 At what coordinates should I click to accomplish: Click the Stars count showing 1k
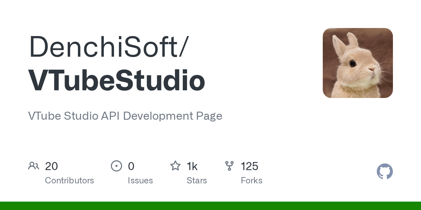[192, 166]
